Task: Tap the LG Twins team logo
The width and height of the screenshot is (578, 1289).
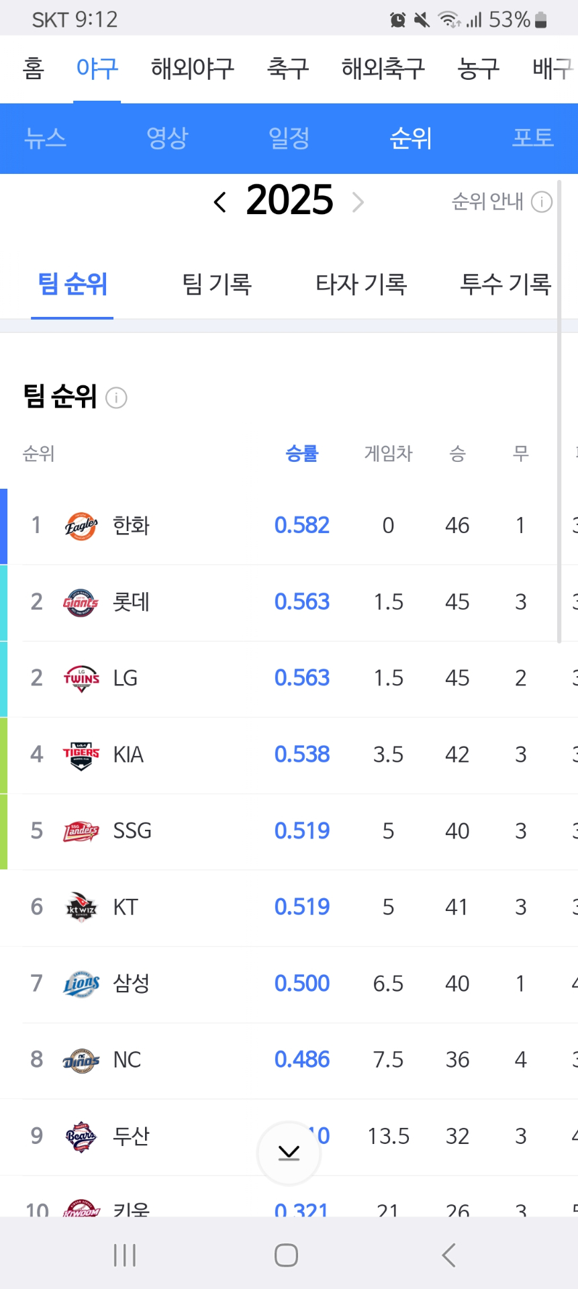Action: 81,678
